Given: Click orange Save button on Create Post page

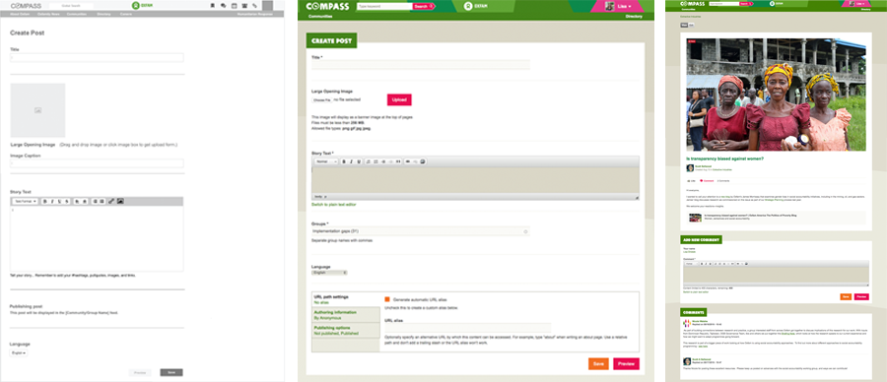Looking at the screenshot, I should [598, 364].
